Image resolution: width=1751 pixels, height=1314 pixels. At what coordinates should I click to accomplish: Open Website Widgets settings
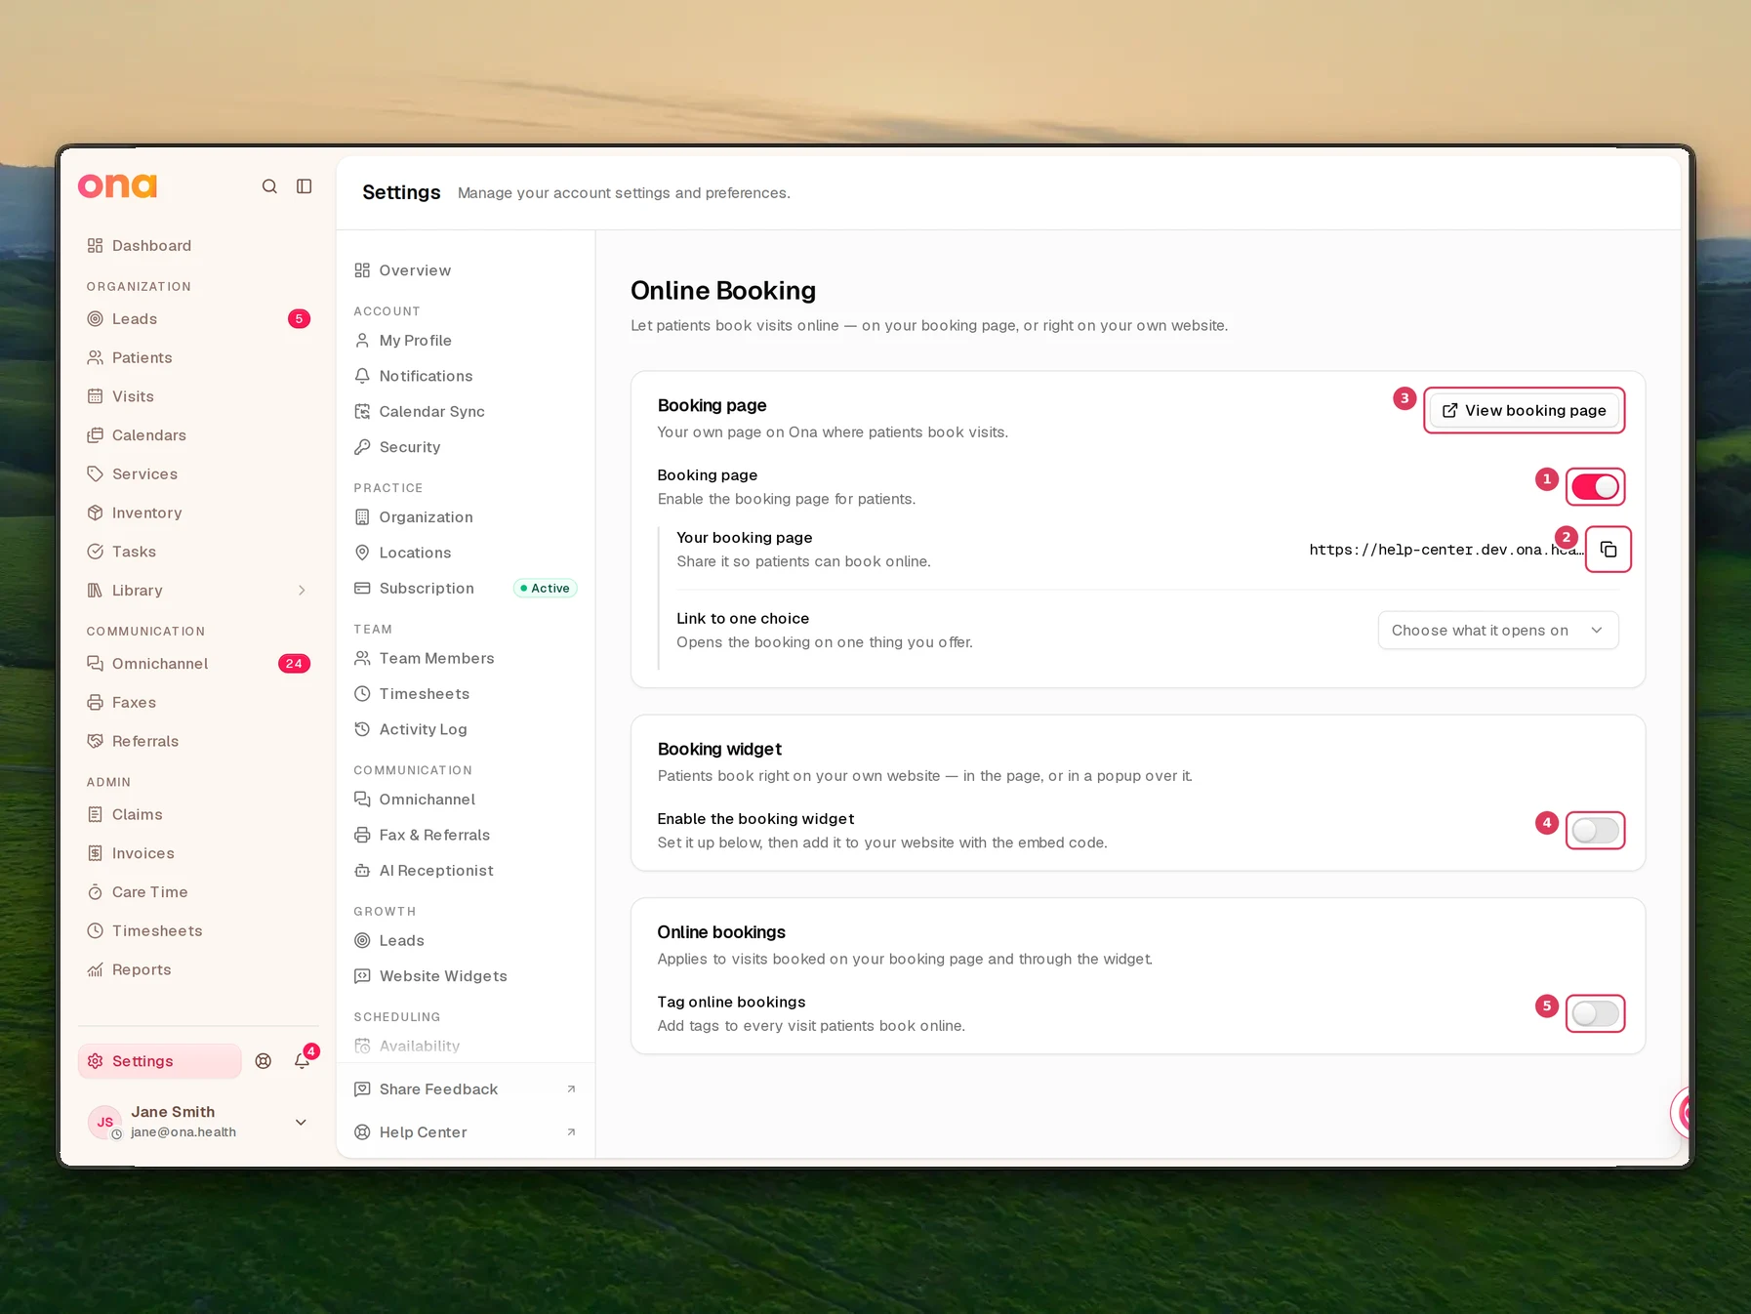[x=466, y=976]
